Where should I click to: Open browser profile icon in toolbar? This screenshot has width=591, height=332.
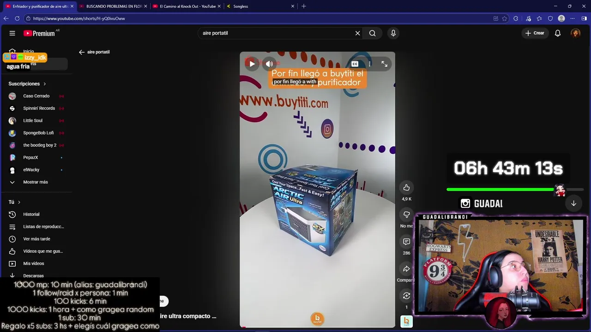click(561, 18)
